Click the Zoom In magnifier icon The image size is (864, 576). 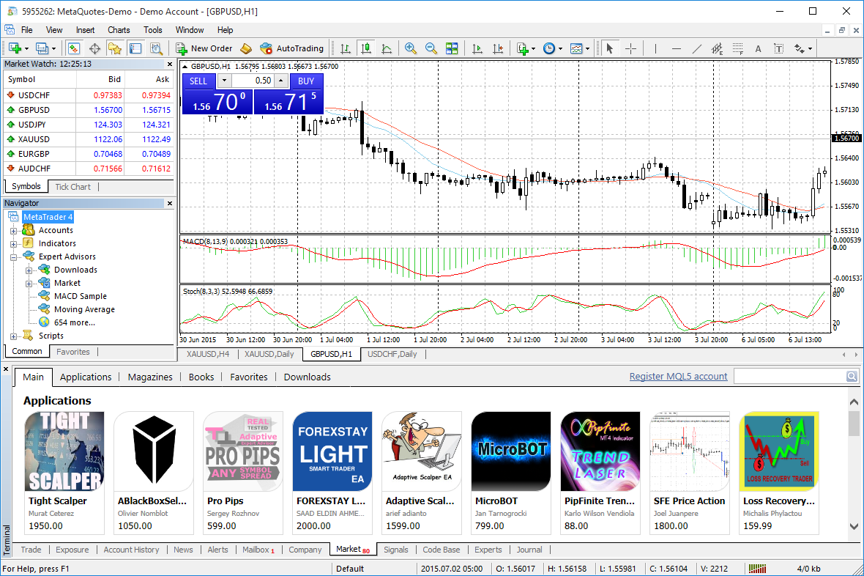coord(411,48)
